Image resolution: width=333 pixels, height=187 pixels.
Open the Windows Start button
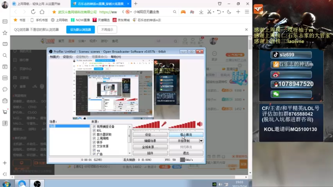tap(7, 184)
